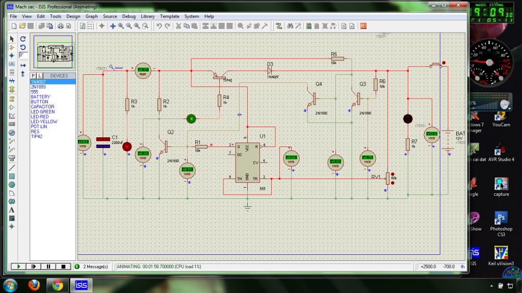Image resolution: width=522 pixels, height=293 pixels.
Task: Open the Library menu
Action: 147,16
